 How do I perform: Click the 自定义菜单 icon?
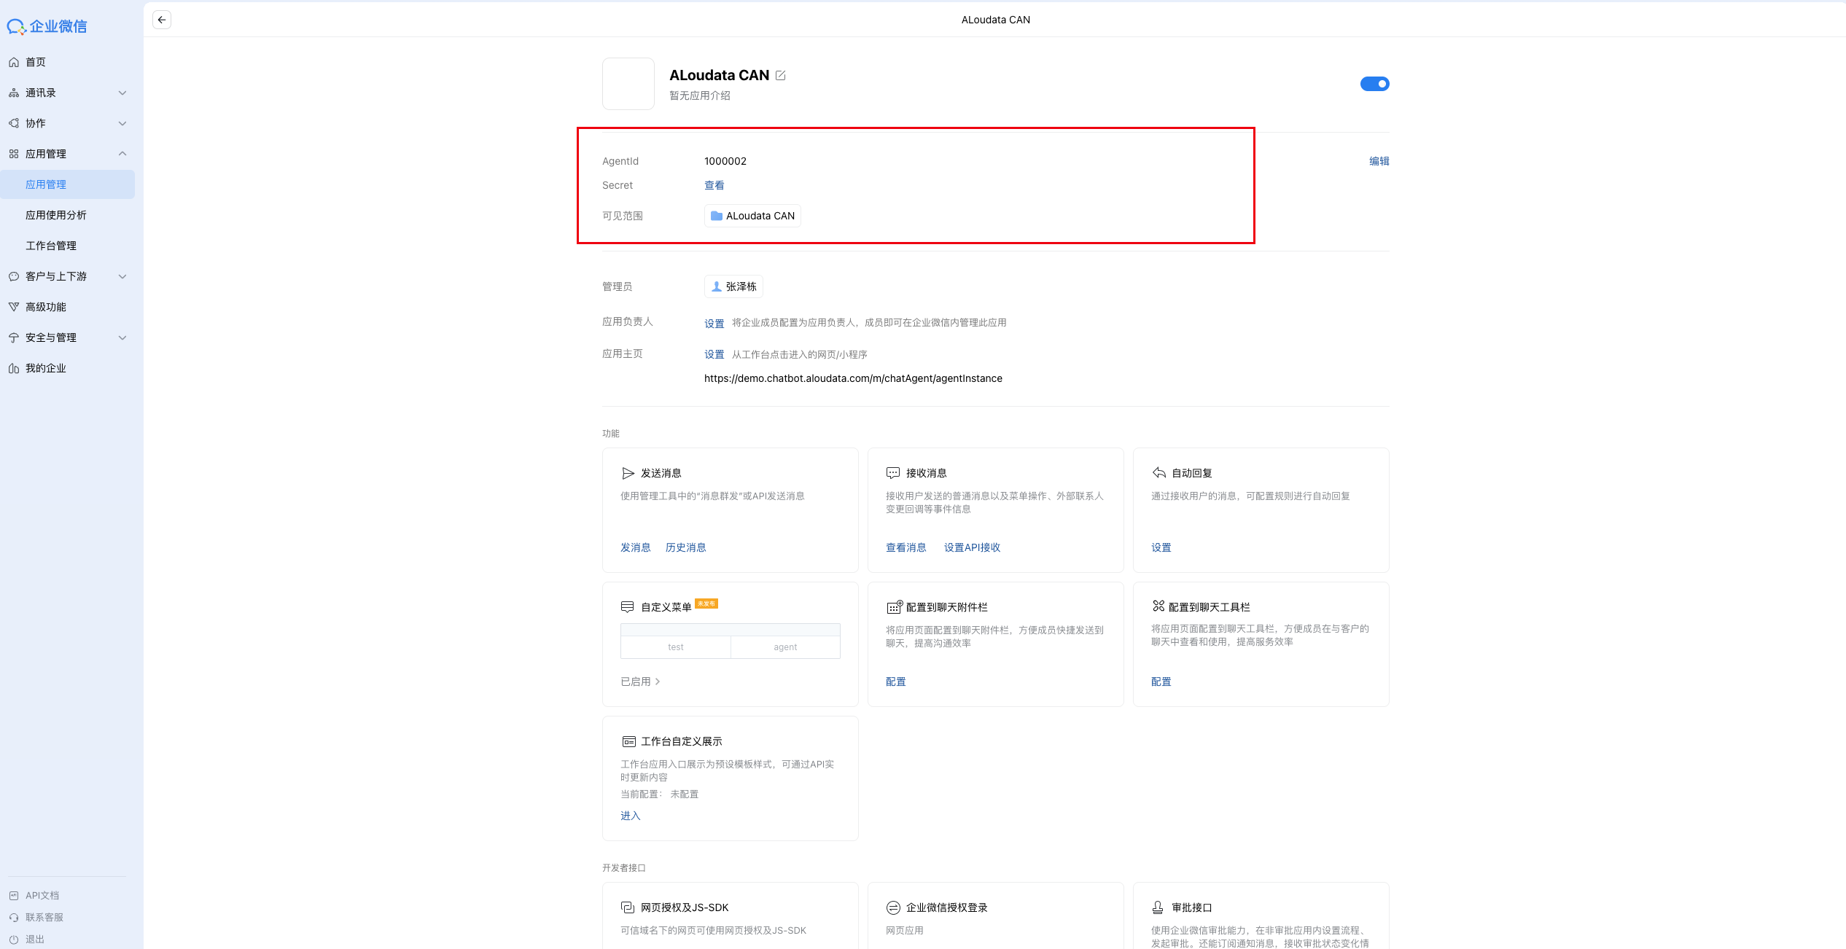(x=627, y=607)
